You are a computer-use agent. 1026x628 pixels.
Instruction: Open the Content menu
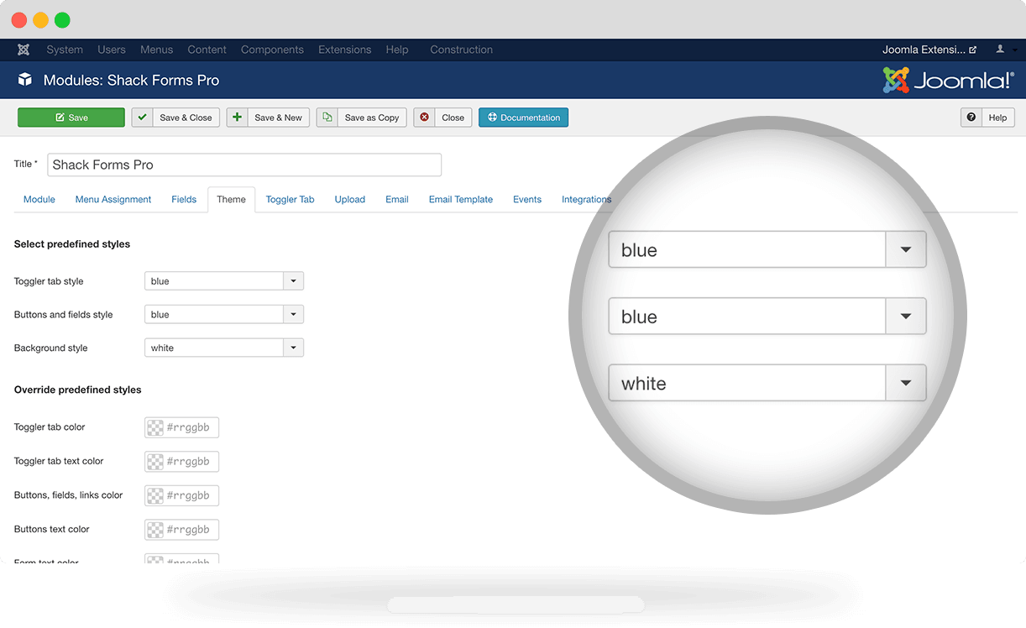[x=207, y=50]
